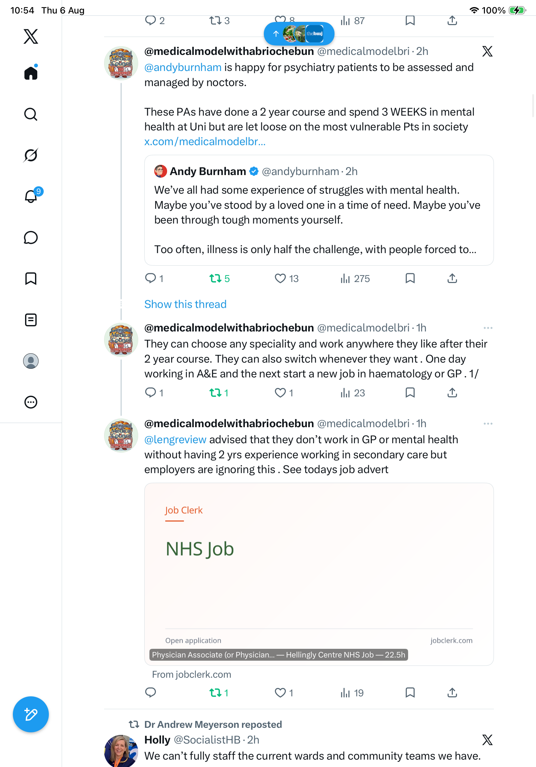Image resolution: width=536 pixels, height=767 pixels.
Task: Go to Home in sidebar
Action: pyautogui.click(x=31, y=73)
